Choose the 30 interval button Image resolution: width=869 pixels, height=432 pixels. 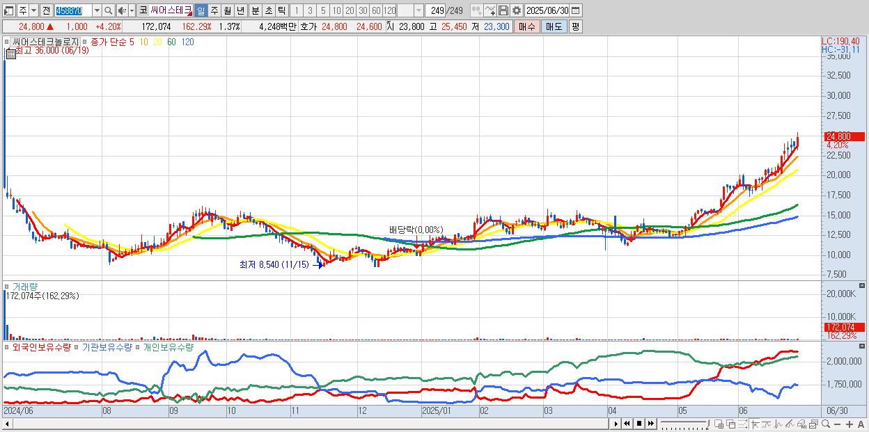tap(363, 10)
